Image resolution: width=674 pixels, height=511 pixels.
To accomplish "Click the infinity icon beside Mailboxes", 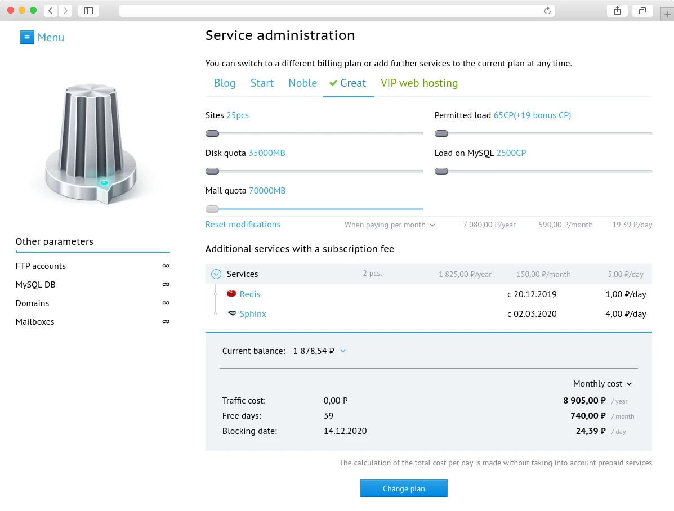I will (x=166, y=321).
